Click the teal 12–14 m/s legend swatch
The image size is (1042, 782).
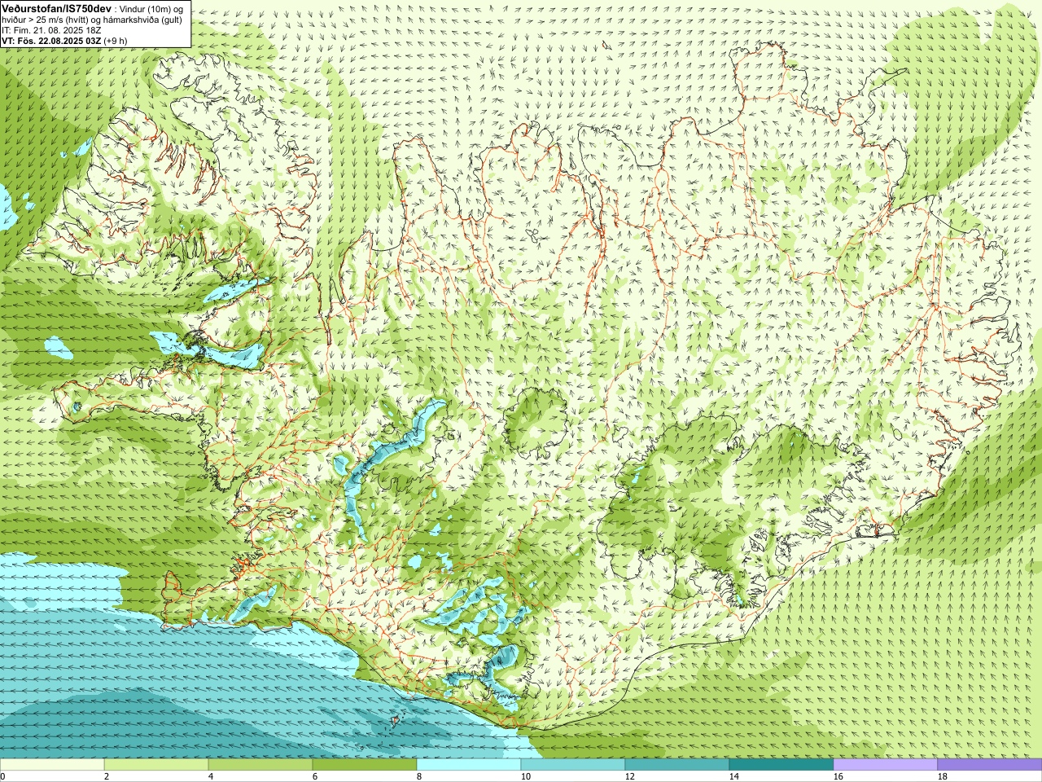tap(677, 765)
